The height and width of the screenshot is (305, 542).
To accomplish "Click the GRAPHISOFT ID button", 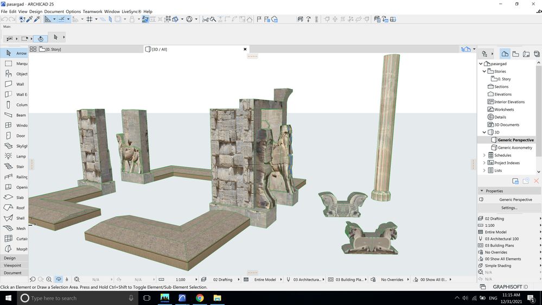I will 511,287.
